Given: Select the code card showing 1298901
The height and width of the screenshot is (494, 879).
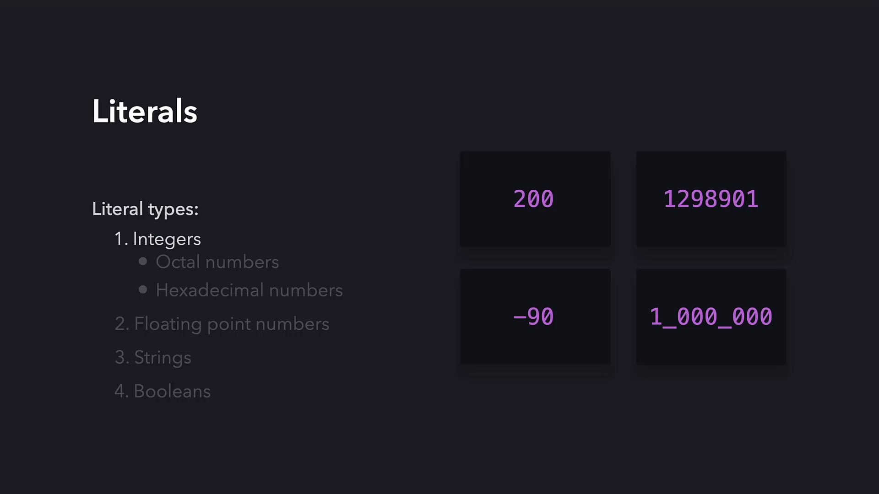Looking at the screenshot, I should tap(711, 199).
